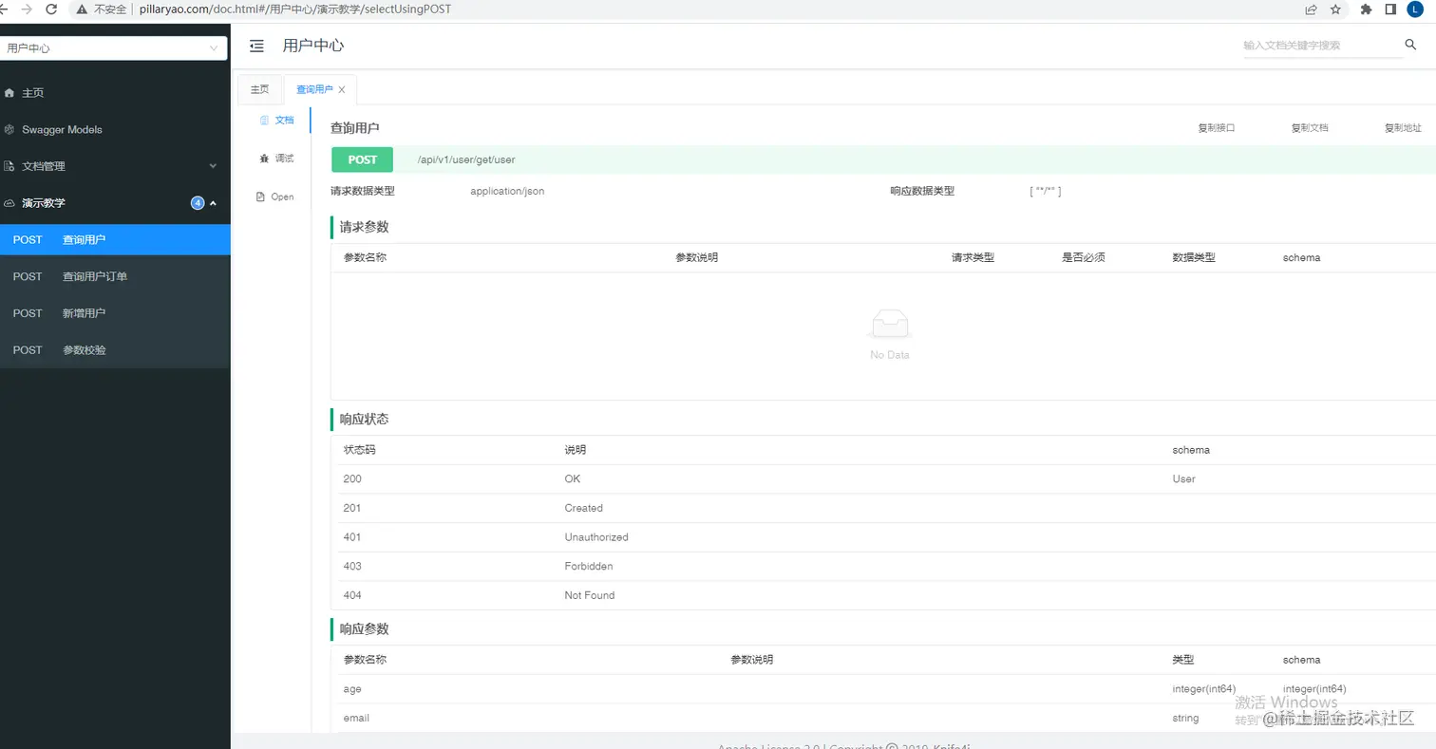
Task: Click the security warning icon in address bar
Action: (x=83, y=9)
